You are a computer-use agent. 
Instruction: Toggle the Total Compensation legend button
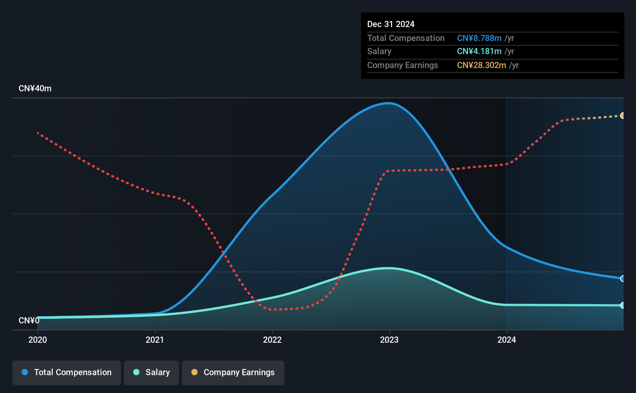coord(67,372)
